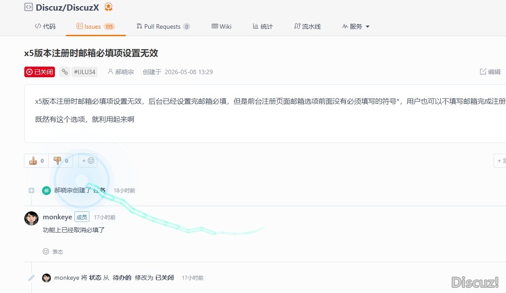
Task: Click the 18小时前 timestamp
Action: point(124,190)
